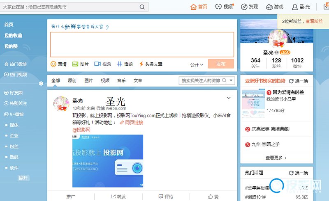Expand the post options chevron menu
This screenshot has width=329, height=201.
(x=229, y=98)
